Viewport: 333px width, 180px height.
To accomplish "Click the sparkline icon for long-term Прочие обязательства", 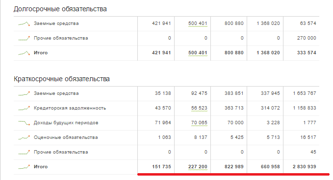I will pyautogui.click(x=24, y=38).
